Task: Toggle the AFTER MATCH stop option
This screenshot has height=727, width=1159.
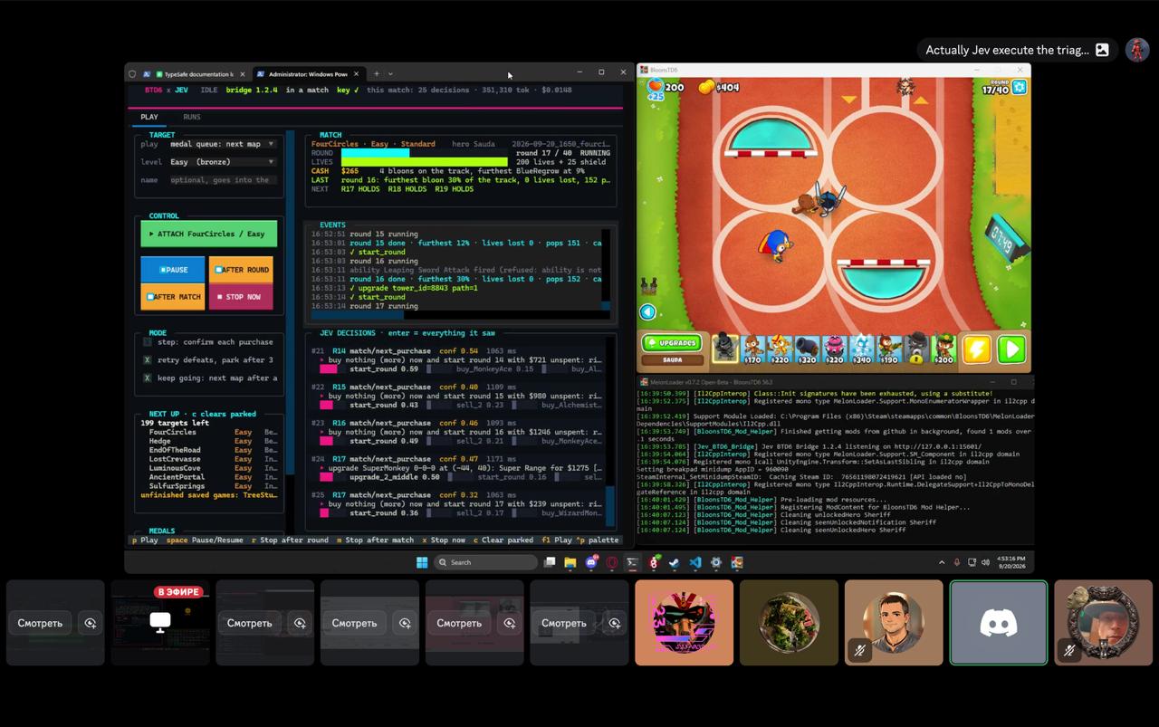Action: [173, 297]
